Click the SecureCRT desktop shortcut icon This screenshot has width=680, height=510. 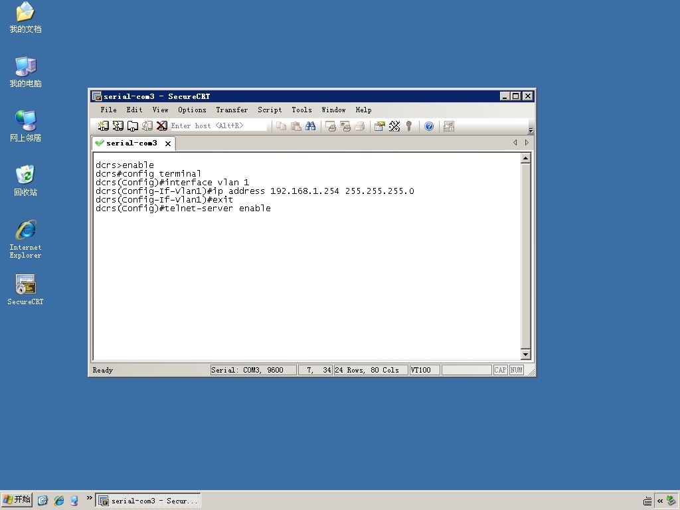(25, 290)
